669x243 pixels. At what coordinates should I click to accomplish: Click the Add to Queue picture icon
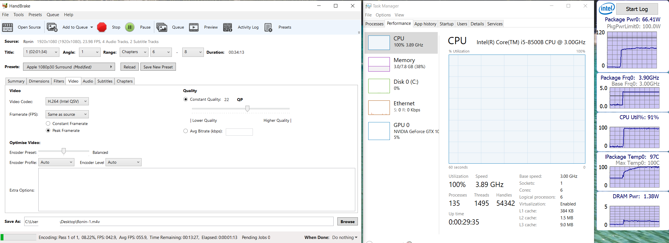(52, 27)
